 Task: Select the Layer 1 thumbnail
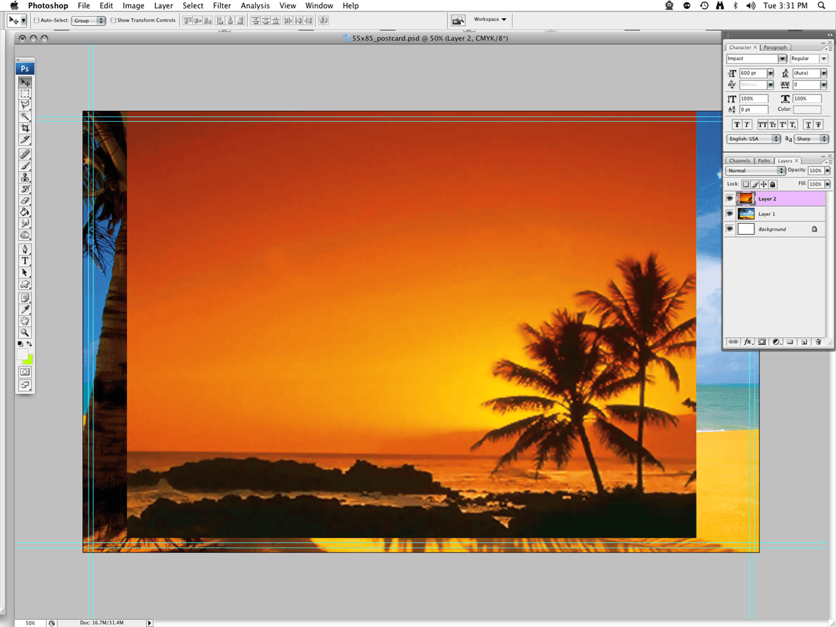745,214
